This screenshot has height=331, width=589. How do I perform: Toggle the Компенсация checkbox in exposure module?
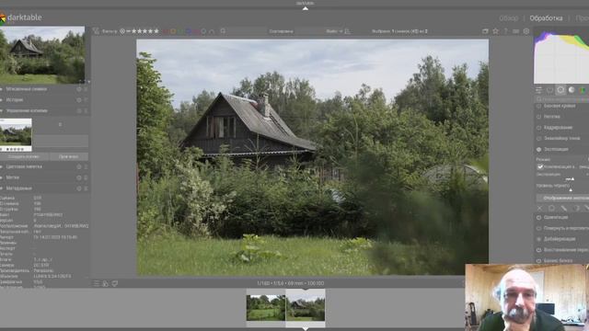coord(540,166)
